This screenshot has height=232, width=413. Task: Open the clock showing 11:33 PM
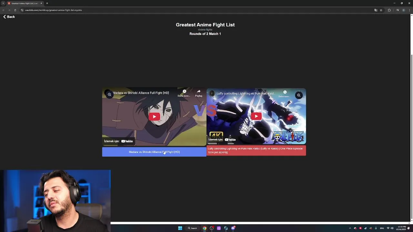(402, 228)
